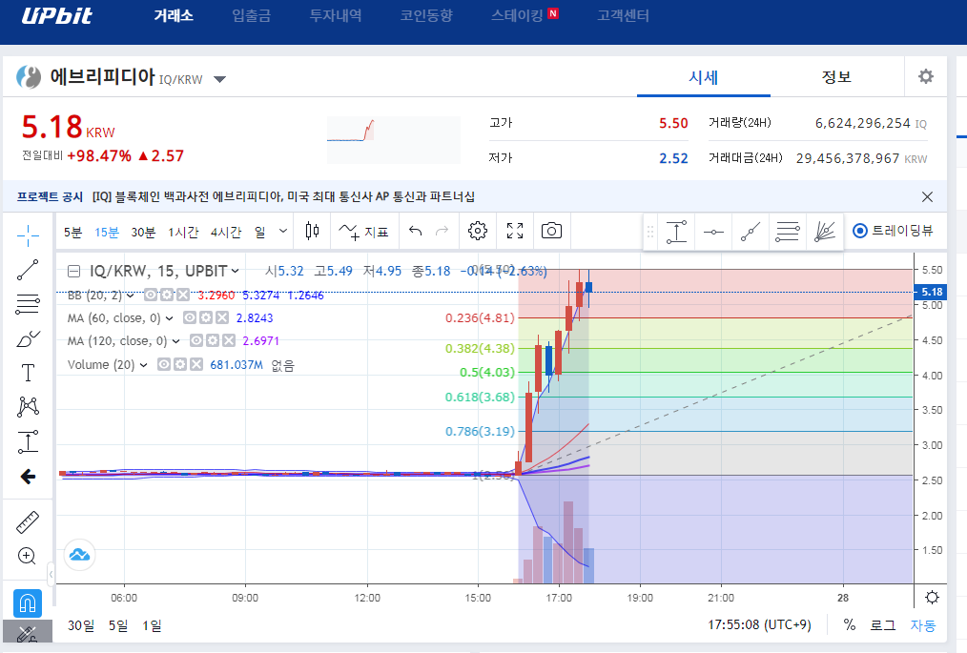Expand the MA (60, close, 0) menu
Image resolution: width=967 pixels, height=653 pixels.
tap(169, 318)
